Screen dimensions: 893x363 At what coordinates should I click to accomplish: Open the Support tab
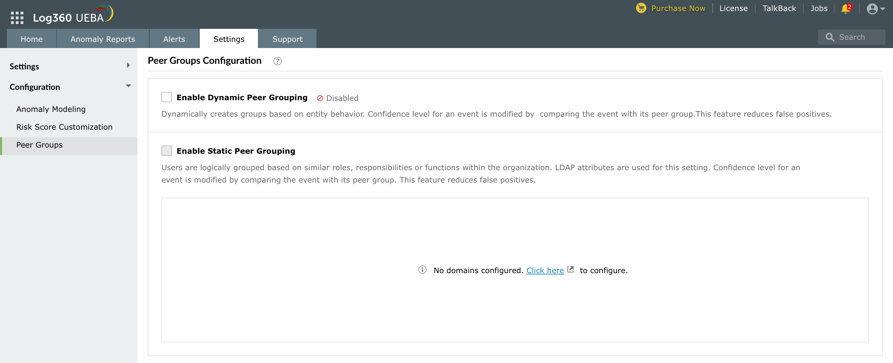coord(287,39)
